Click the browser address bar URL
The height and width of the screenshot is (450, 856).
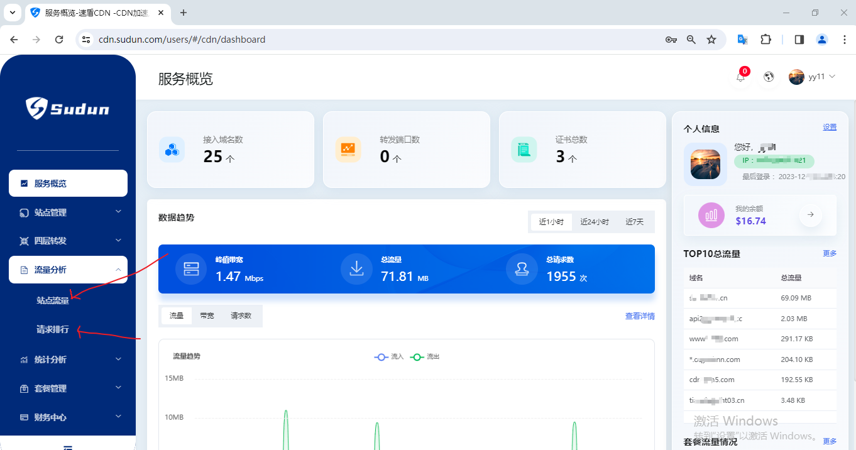(182, 40)
